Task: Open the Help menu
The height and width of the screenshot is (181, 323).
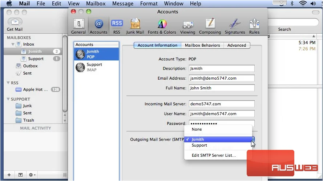Action: click(x=195, y=4)
